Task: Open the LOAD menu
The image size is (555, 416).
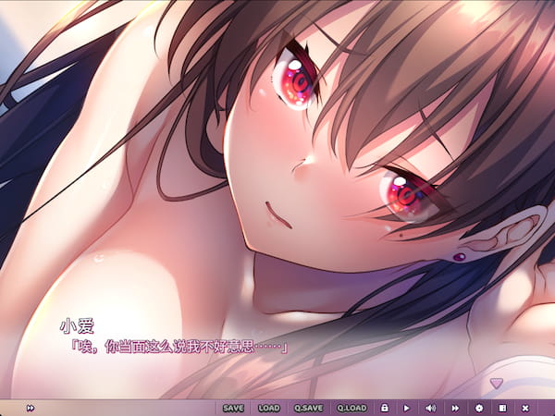Action: click(269, 409)
